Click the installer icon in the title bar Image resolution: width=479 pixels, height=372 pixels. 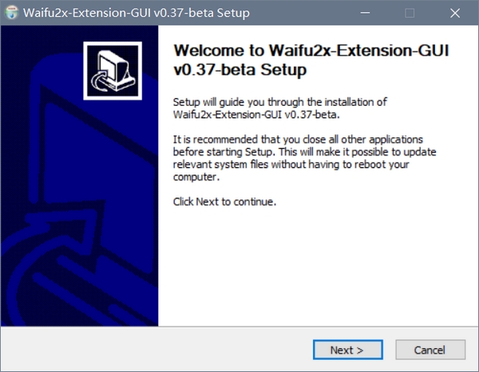[x=10, y=14]
